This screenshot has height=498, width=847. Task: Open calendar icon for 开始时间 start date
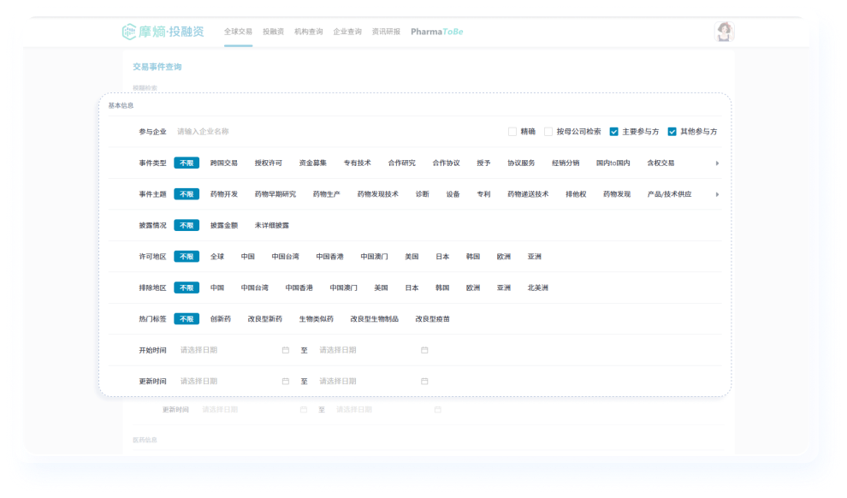pyautogui.click(x=286, y=350)
